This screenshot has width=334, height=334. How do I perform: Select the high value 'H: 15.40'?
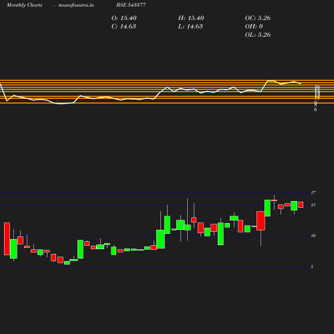click(x=191, y=18)
